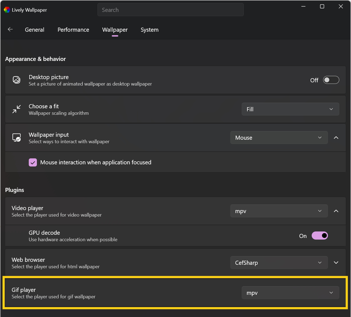Click the Desktop picture image icon
Viewport: 351px width, 317px height.
pos(17,80)
